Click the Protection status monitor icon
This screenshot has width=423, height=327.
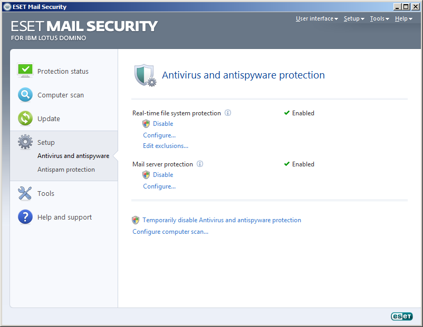(x=25, y=71)
